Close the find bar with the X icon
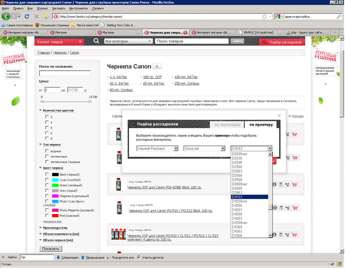This screenshot has height=268, width=345. click(x=3, y=257)
